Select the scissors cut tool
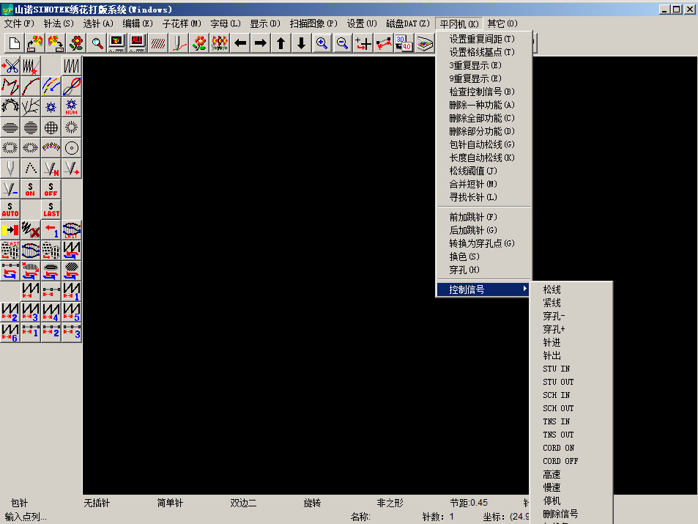This screenshot has width=698, height=524. point(10,66)
